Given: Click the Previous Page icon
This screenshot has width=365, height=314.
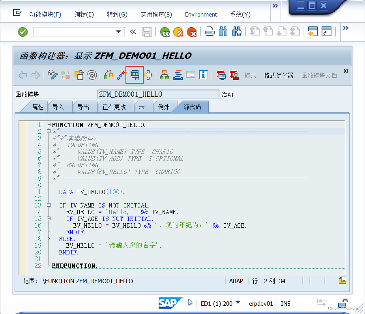Looking at the screenshot, I should tap(268, 31).
